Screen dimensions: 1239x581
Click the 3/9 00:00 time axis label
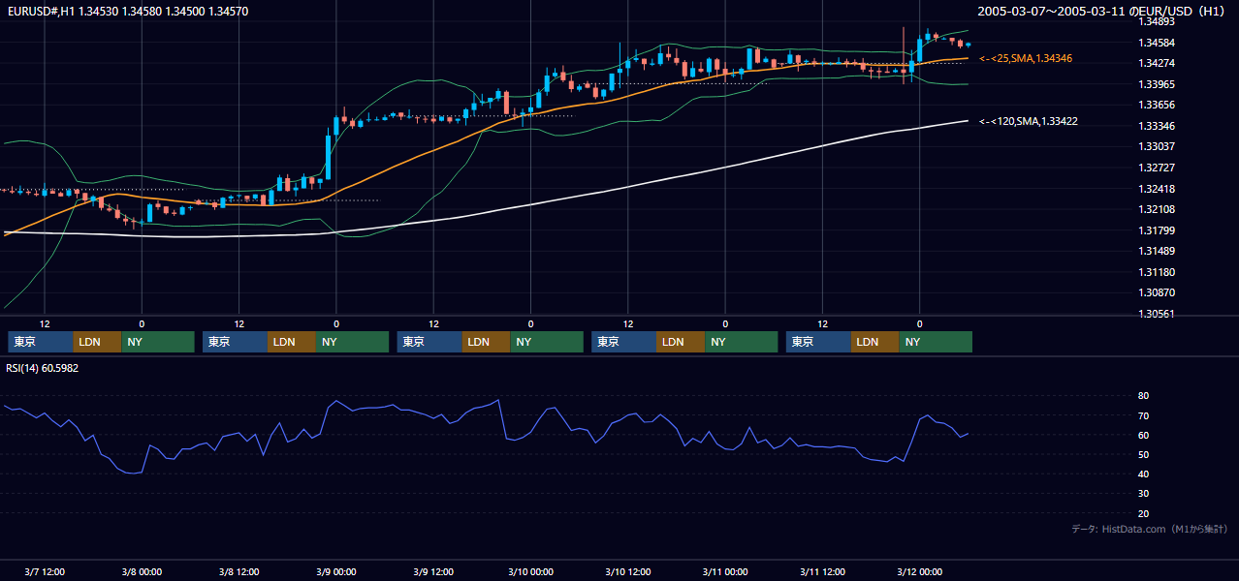click(335, 572)
